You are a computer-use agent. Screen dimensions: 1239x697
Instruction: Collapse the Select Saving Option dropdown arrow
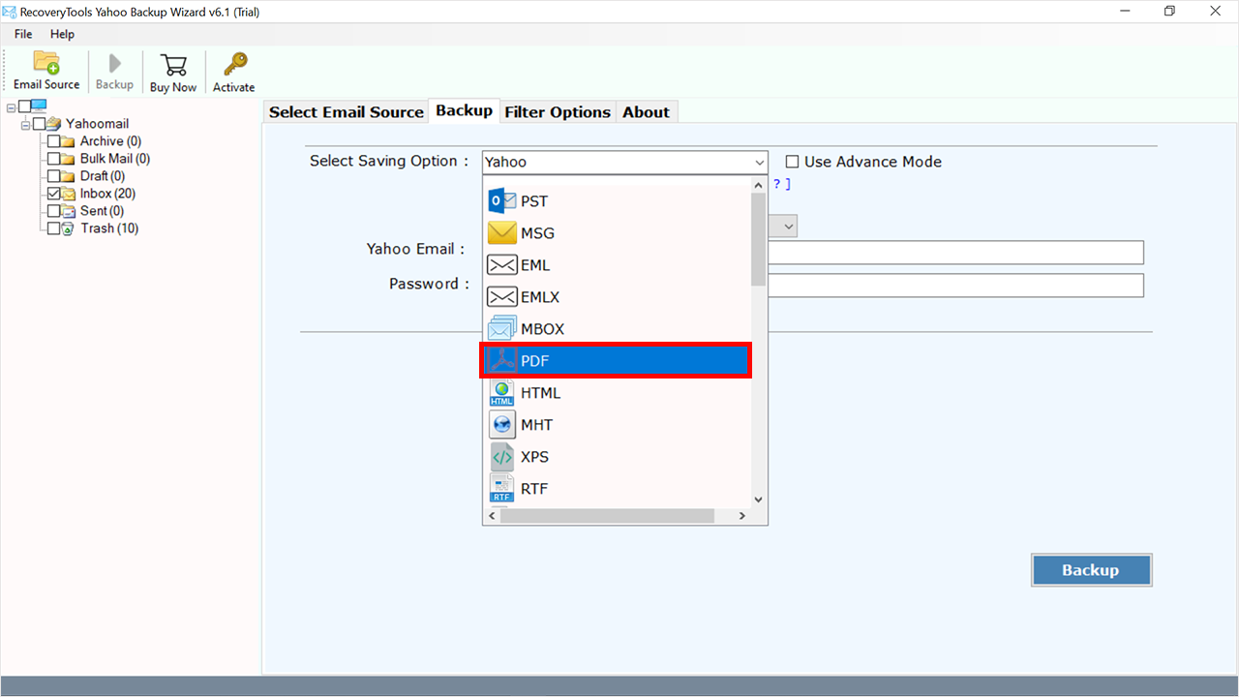pyautogui.click(x=758, y=163)
